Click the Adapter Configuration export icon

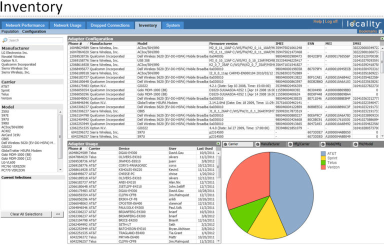[x=382, y=38]
